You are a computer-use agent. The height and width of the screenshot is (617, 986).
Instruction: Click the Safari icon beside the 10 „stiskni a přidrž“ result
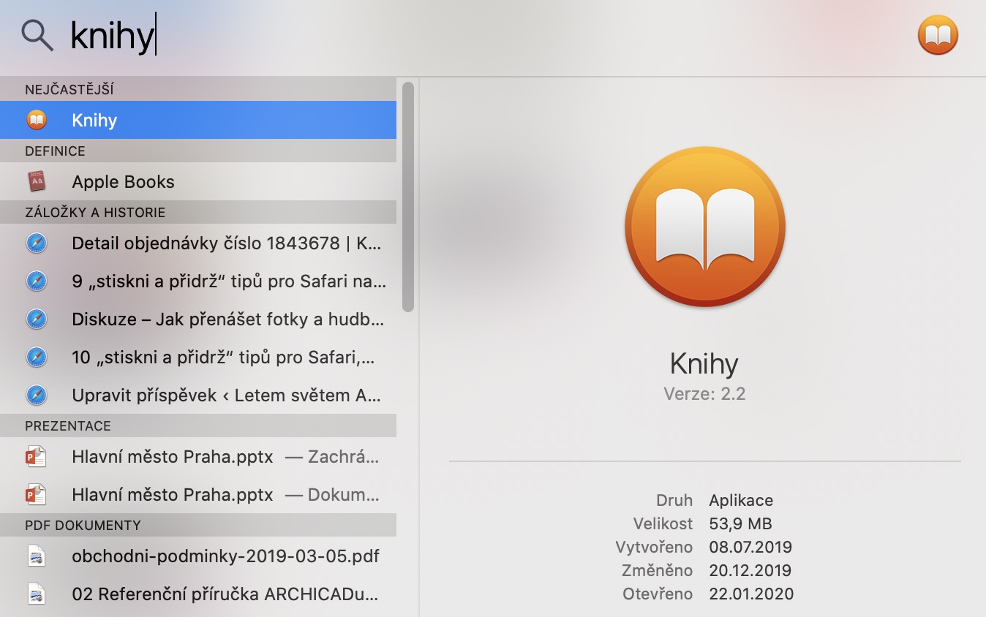(37, 357)
